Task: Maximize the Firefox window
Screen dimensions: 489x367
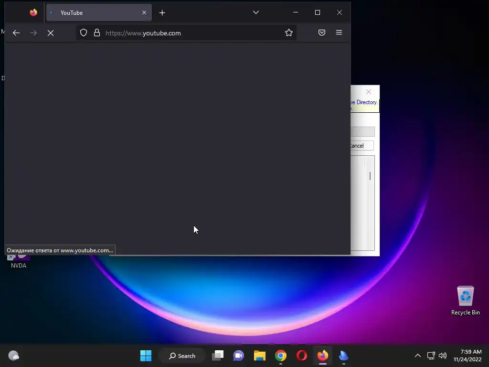Action: click(x=318, y=12)
